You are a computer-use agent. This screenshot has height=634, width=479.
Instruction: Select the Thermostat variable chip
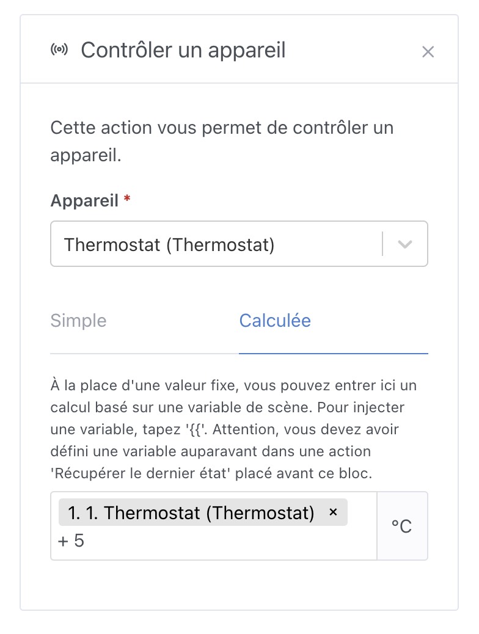(x=189, y=512)
